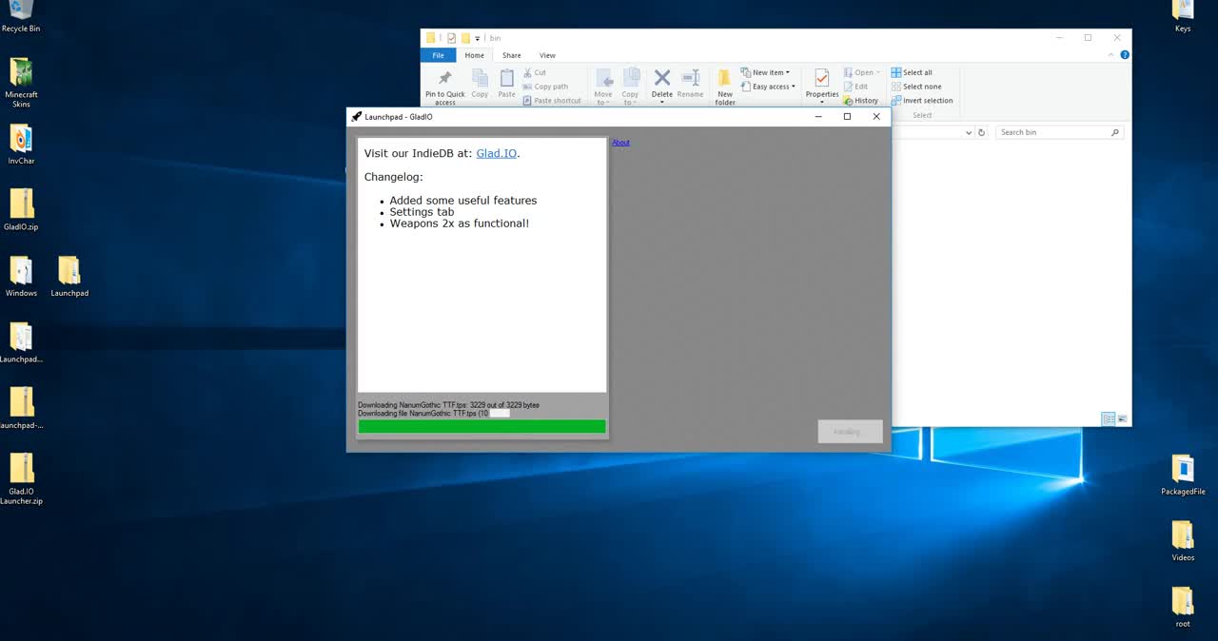Click Paste shortcut in the Explorer ribbon

[x=551, y=101]
